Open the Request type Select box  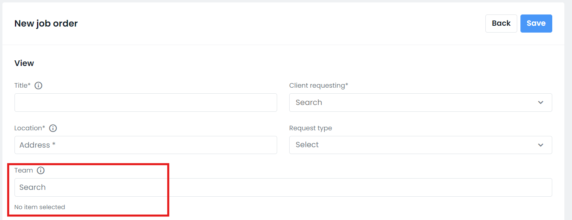pyautogui.click(x=421, y=145)
